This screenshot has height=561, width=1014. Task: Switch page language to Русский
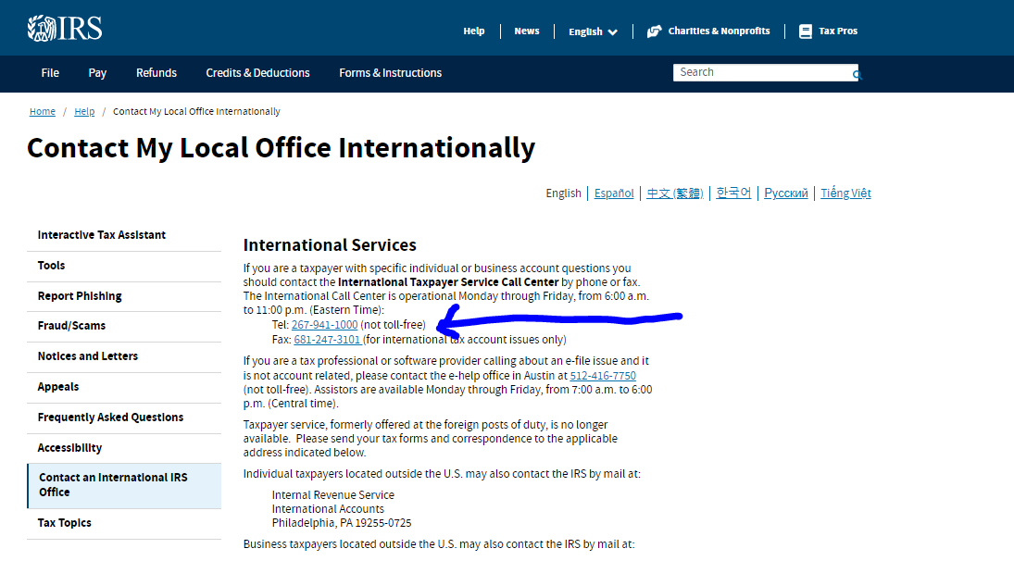click(x=785, y=193)
